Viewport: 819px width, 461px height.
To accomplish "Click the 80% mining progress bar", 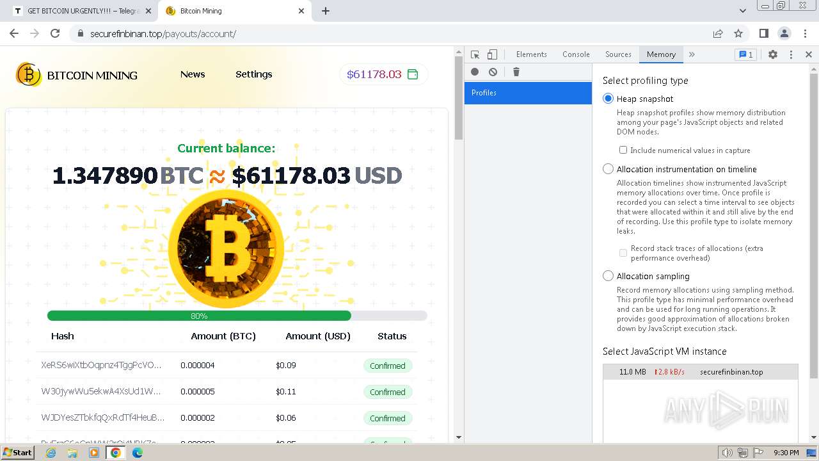I will click(237, 316).
